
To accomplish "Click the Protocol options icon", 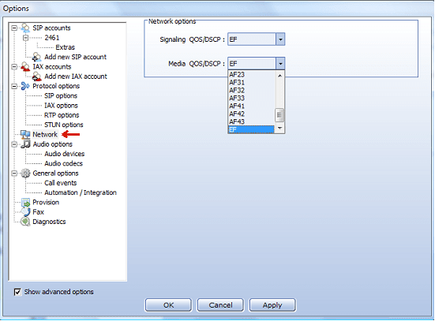I will click(25, 86).
